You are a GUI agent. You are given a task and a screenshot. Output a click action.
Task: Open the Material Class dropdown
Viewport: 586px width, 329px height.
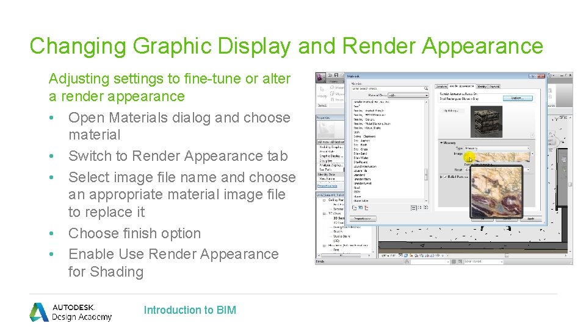[x=408, y=95]
